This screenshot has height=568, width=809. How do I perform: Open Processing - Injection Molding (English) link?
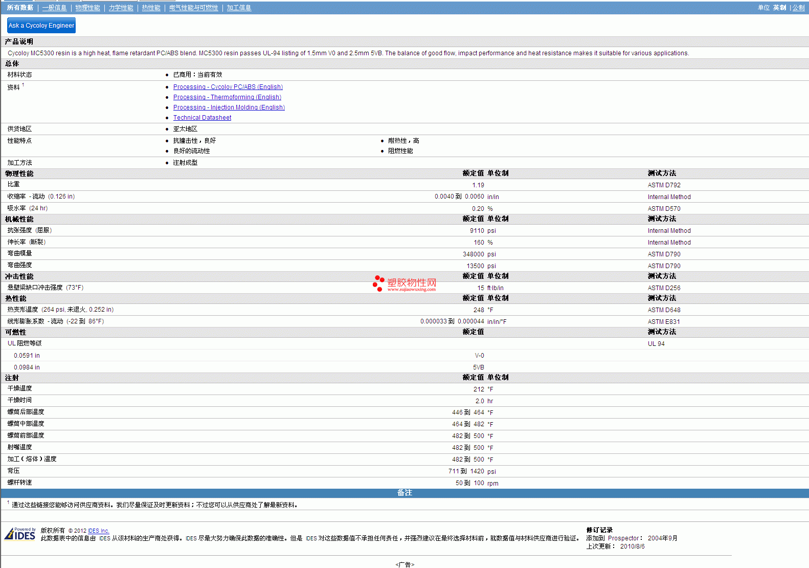click(229, 107)
